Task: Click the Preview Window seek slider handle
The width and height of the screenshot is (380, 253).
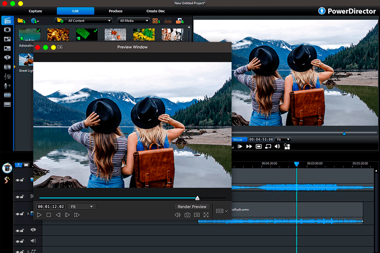Action: coord(197,198)
